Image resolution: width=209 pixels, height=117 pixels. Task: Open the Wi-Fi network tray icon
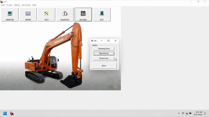(x=183, y=113)
